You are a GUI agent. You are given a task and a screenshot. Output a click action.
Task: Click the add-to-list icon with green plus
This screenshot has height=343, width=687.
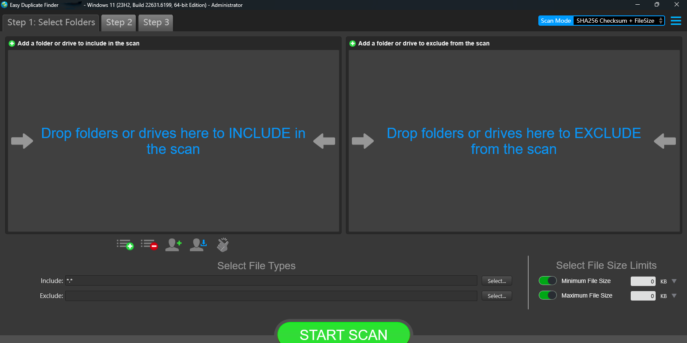(125, 245)
